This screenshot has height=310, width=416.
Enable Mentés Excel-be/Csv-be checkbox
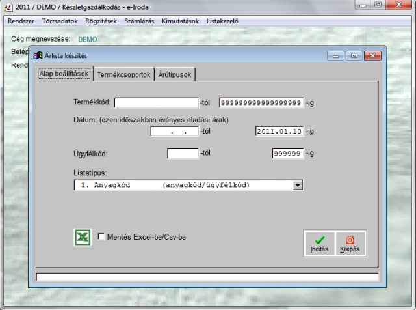pos(101,237)
